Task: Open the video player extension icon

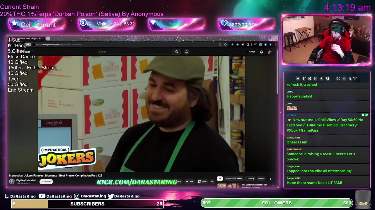Action: (x=243, y=45)
